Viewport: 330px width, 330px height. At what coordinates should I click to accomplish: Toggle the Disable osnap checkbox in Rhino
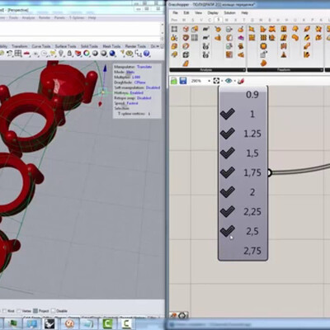53,311
